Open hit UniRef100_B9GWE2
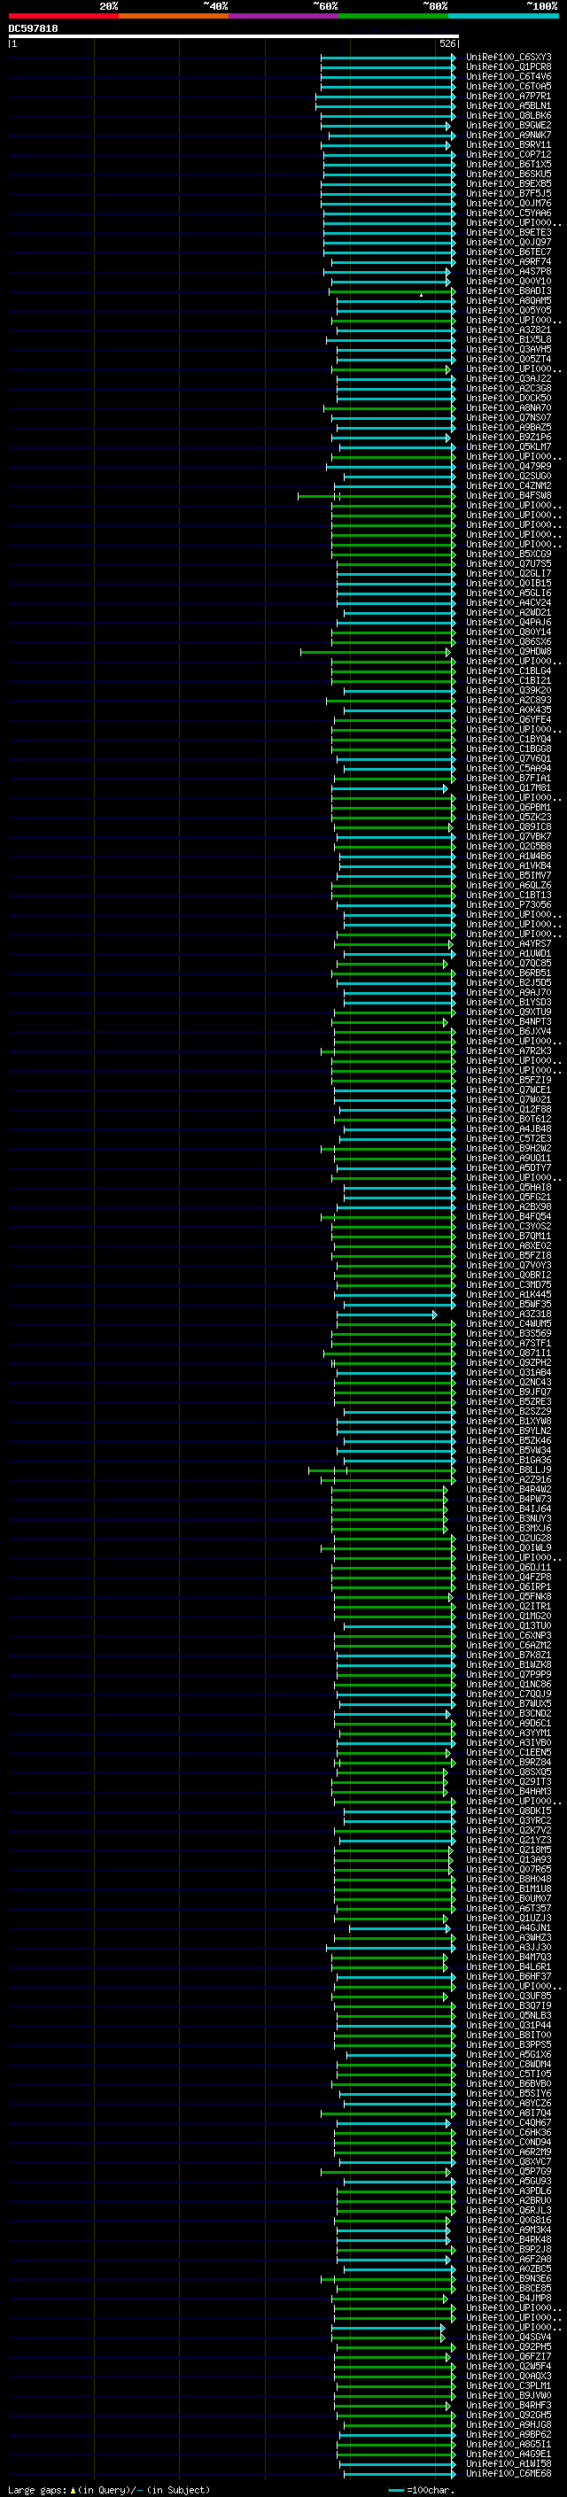 pyautogui.click(x=508, y=125)
